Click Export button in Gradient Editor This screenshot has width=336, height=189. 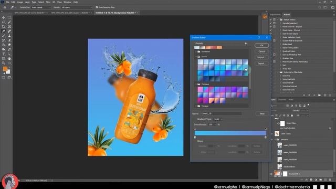[x=261, y=64]
